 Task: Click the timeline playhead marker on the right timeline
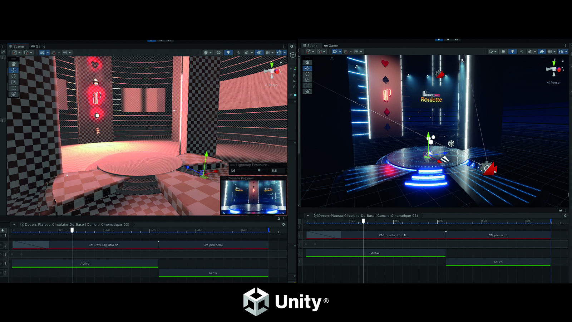(364, 221)
